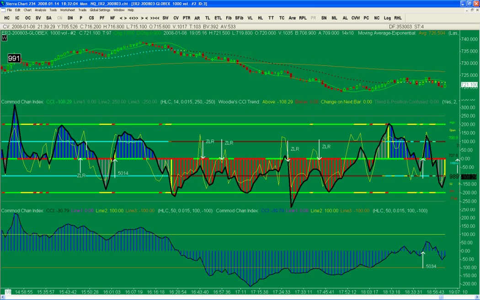Image resolution: width=480 pixels, height=300 pixels.
Task: Click the AL toolbar button
Action: pyautogui.click(x=345, y=18)
